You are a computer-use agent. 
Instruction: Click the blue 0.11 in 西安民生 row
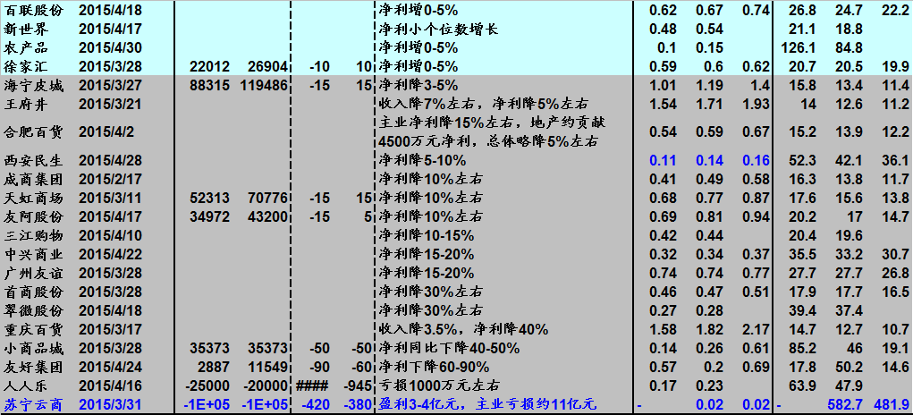663,160
